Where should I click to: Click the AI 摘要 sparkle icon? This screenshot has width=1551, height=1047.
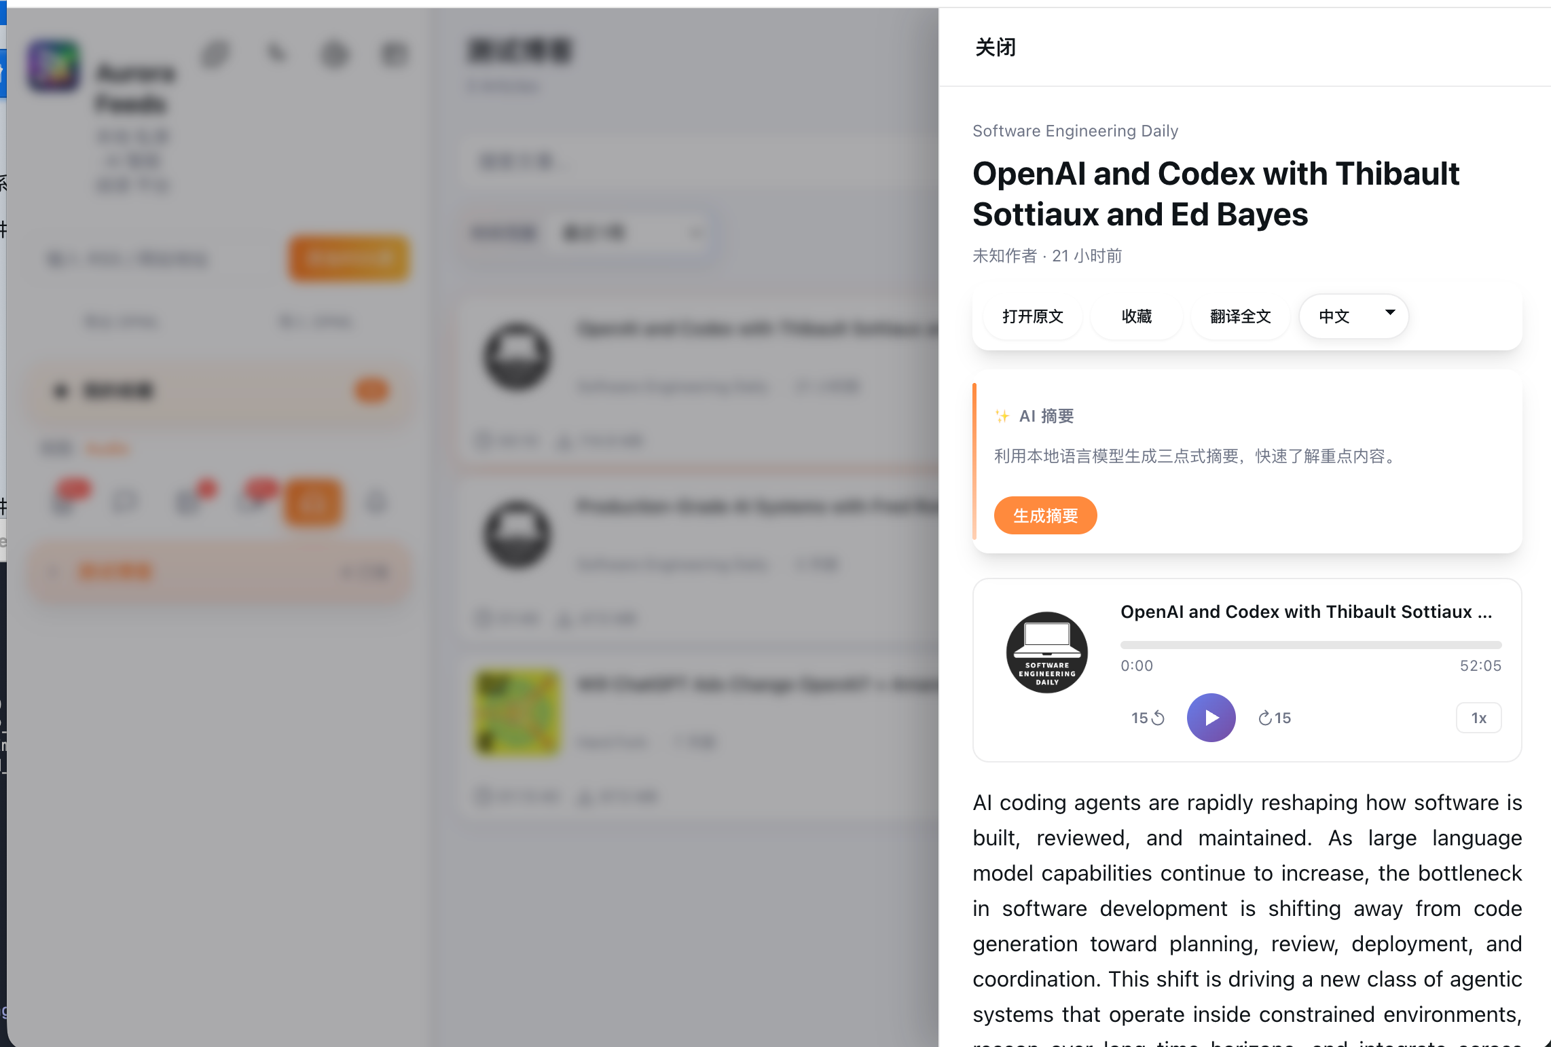tap(1002, 416)
